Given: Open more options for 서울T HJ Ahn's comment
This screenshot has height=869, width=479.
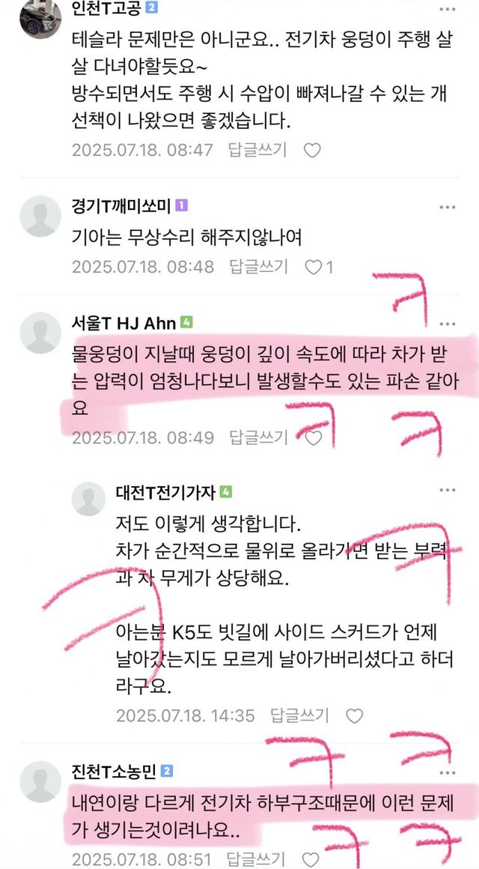Looking at the screenshot, I should pos(448,324).
